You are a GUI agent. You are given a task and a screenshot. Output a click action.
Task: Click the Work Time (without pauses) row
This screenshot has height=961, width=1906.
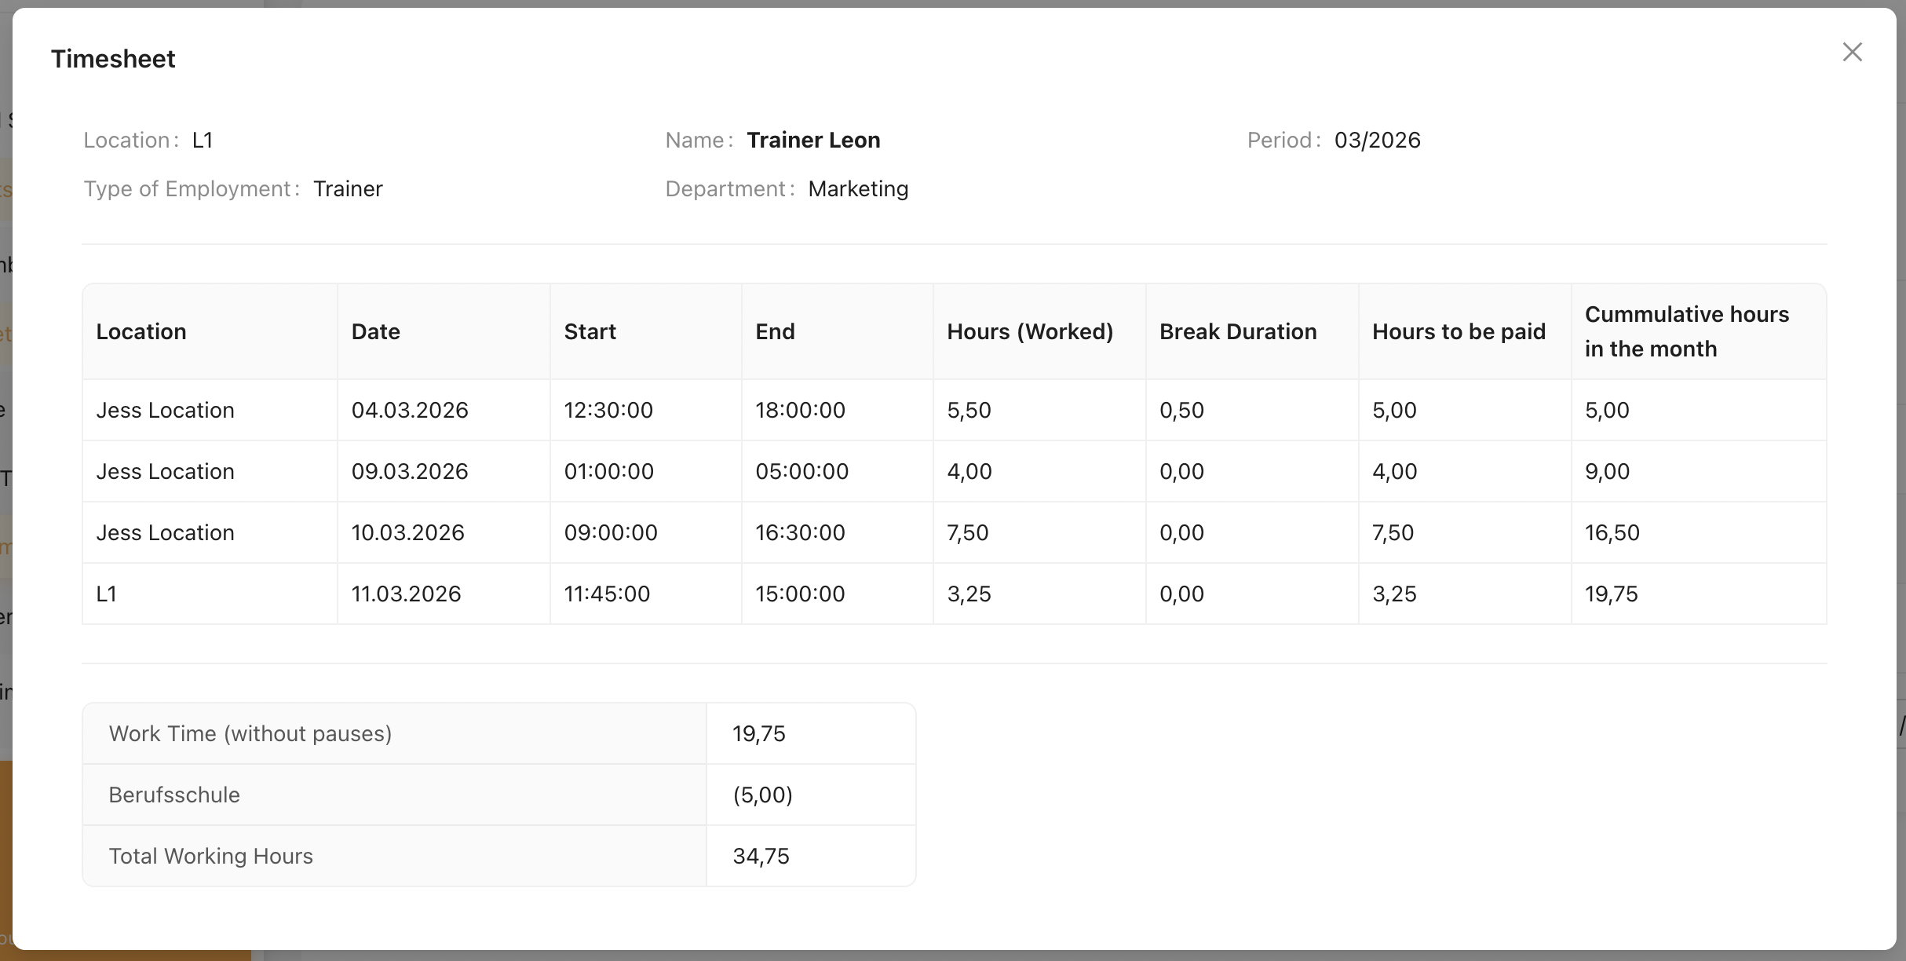pyautogui.click(x=250, y=733)
